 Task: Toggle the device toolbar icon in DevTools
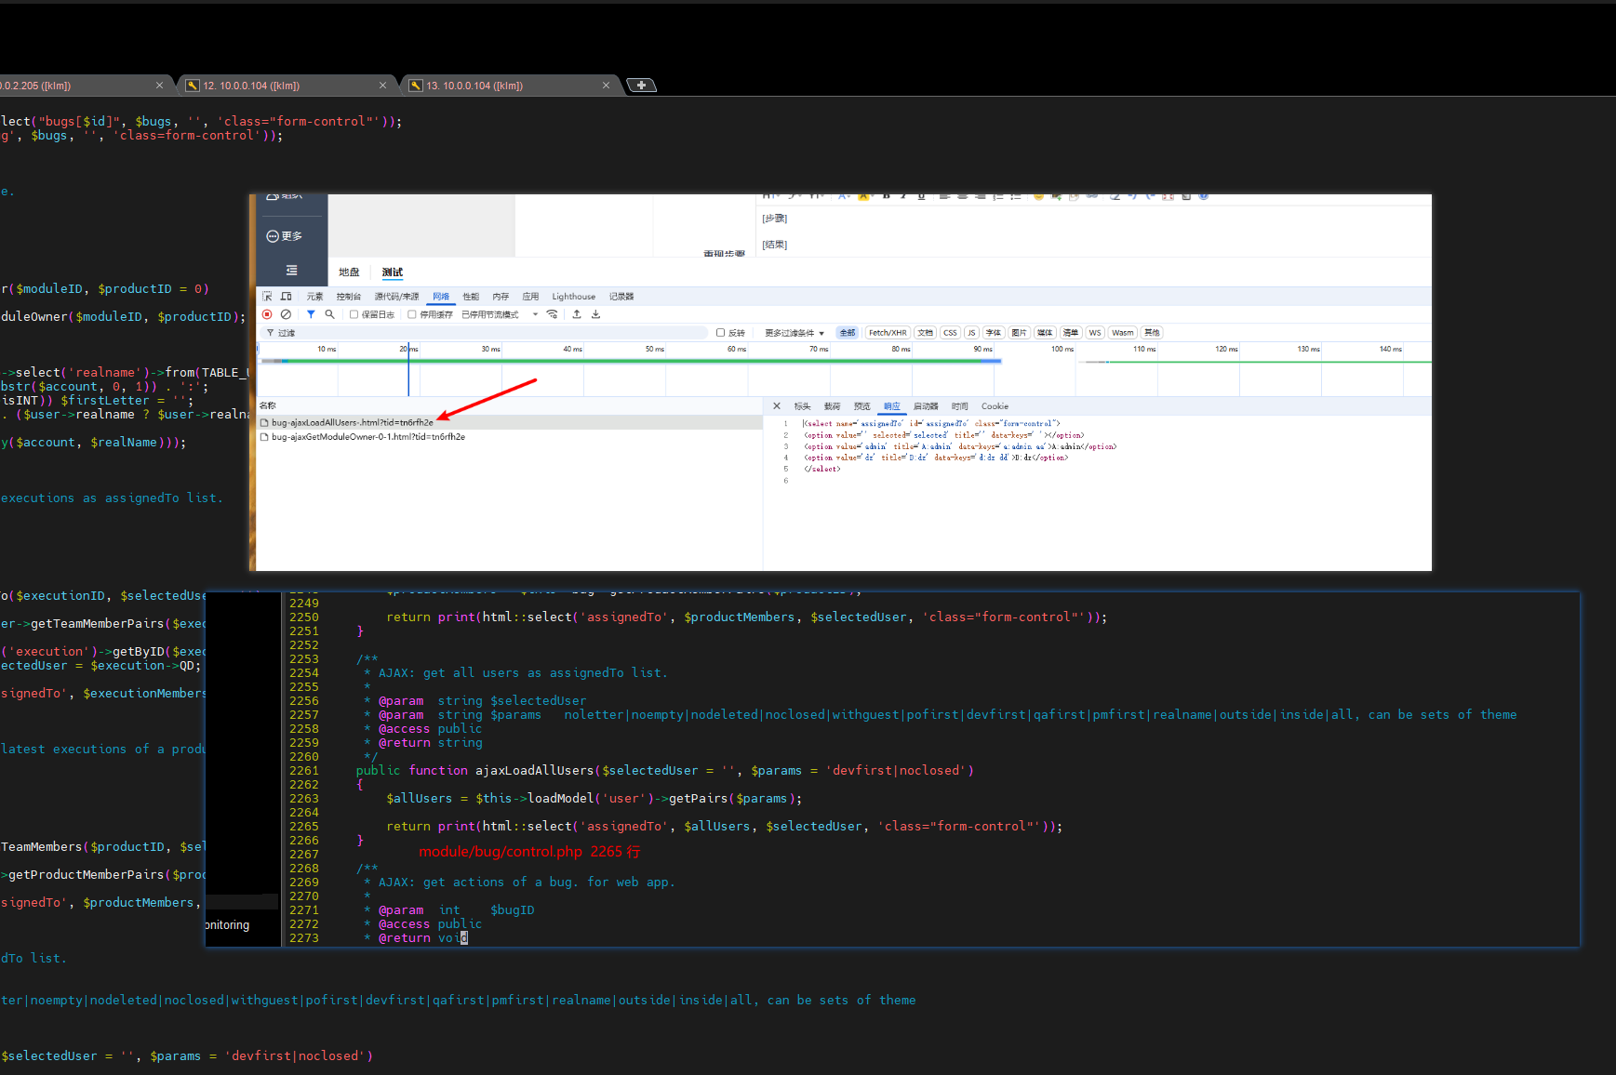[287, 297]
